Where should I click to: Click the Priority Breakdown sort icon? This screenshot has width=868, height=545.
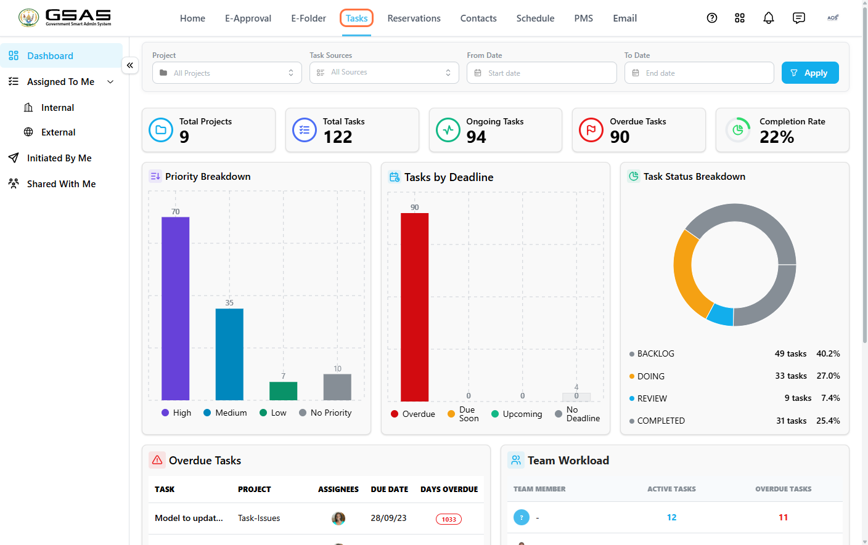pyautogui.click(x=155, y=176)
